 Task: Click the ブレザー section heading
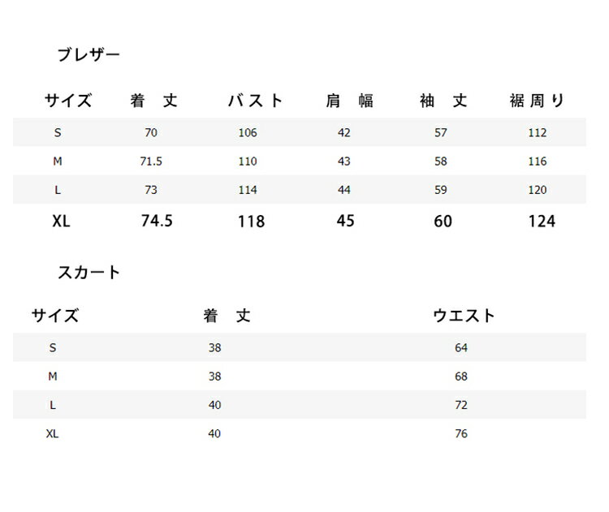click(x=89, y=55)
